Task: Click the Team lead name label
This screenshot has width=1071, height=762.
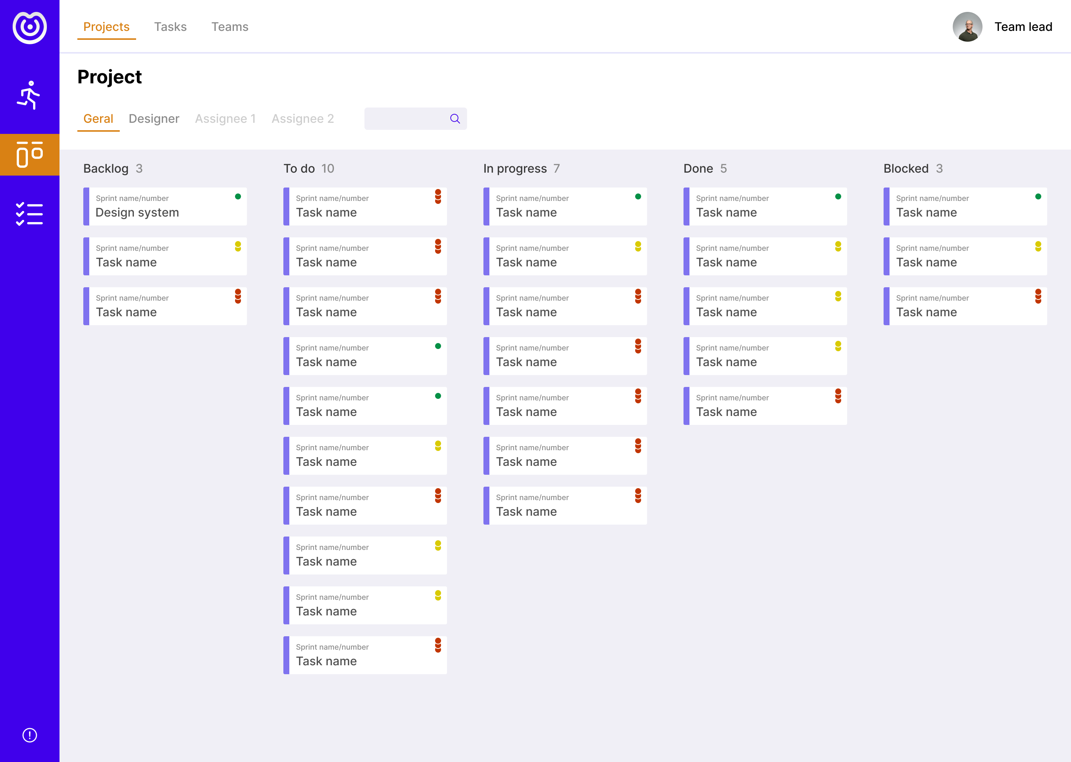Action: pos(1023,27)
